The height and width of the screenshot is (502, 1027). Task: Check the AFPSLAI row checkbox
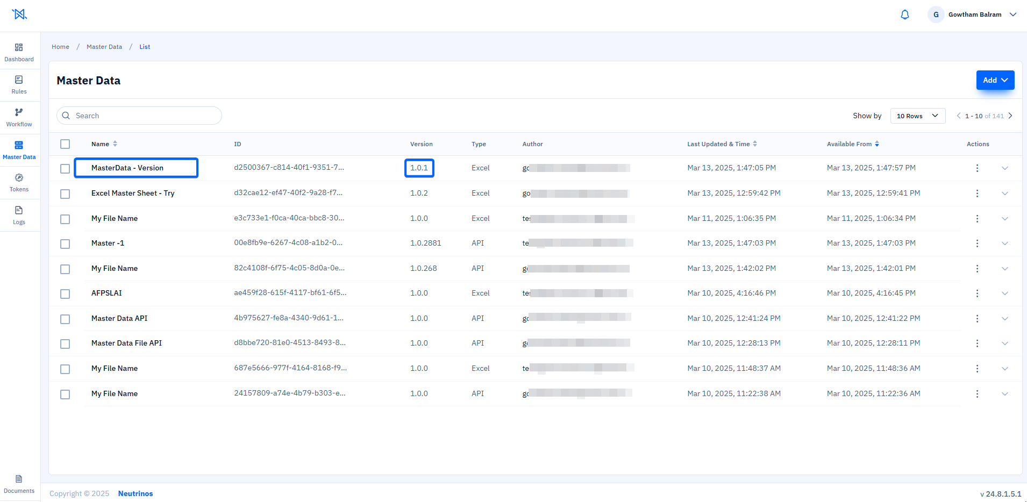65,294
